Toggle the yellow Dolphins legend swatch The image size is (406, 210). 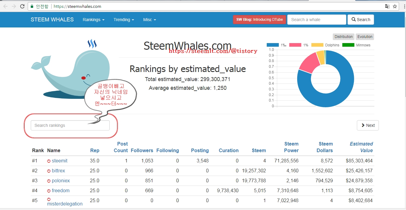(317, 45)
